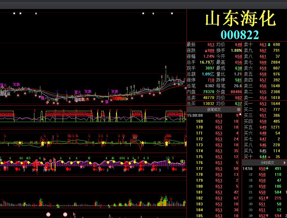Click the 卖七 volume 2884
287x218 pixels.
pos(275,62)
